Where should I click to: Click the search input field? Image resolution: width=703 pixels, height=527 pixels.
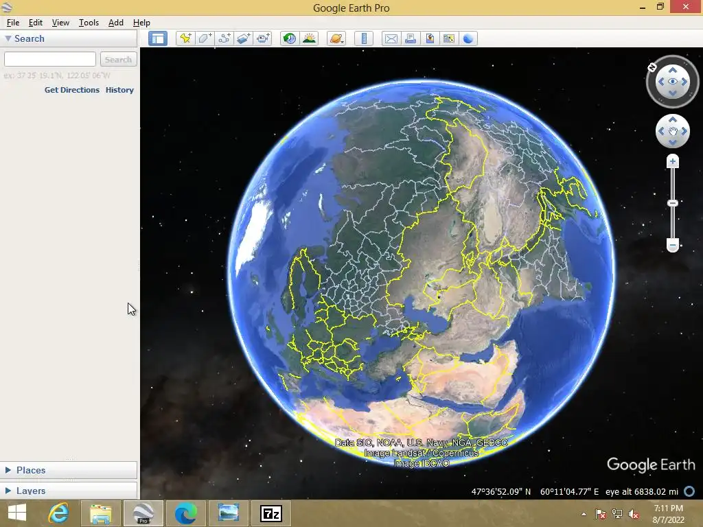pyautogui.click(x=49, y=59)
